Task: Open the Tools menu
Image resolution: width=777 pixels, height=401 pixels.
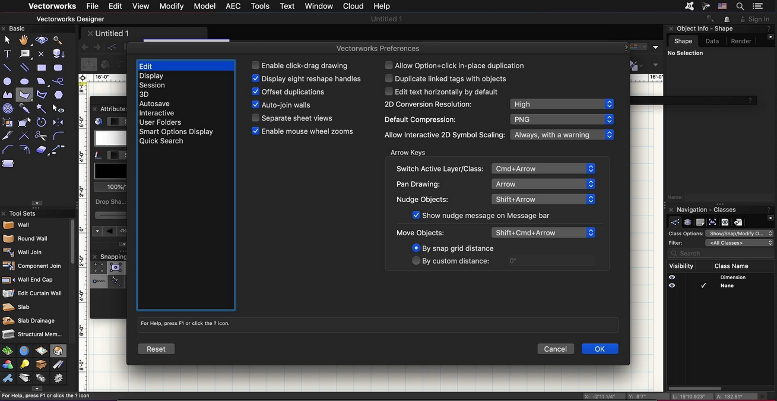Action: [x=260, y=6]
